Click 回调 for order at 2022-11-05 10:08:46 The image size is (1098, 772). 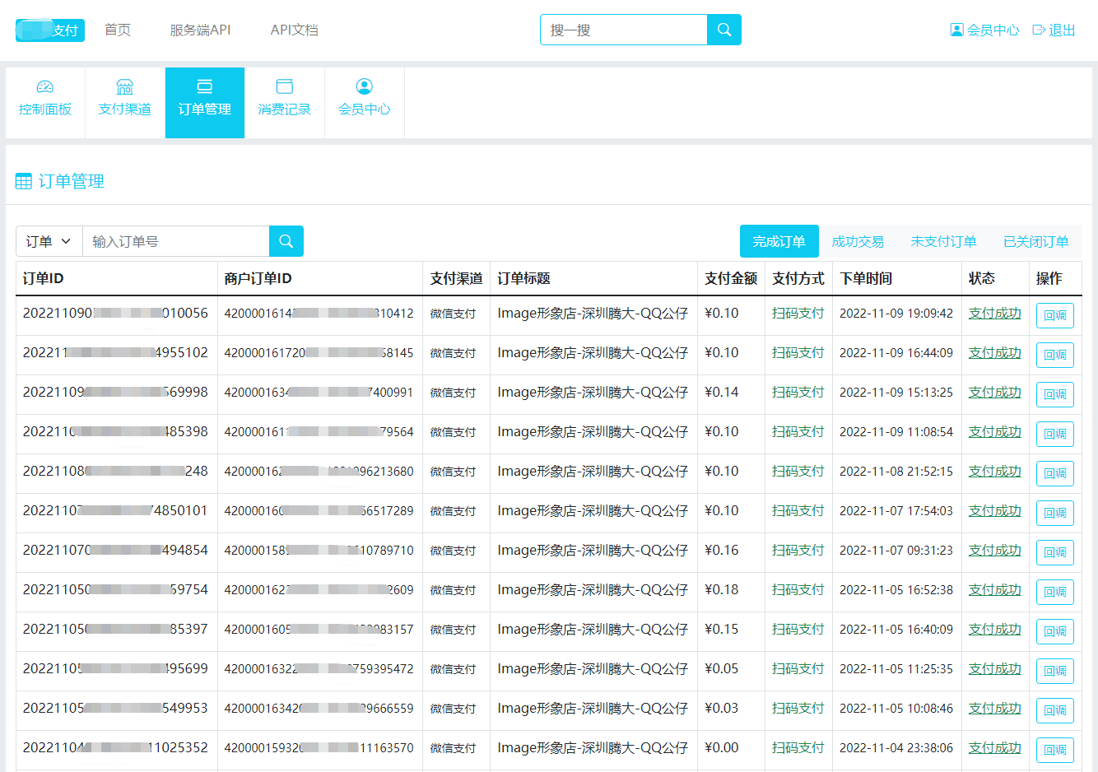[x=1055, y=710]
